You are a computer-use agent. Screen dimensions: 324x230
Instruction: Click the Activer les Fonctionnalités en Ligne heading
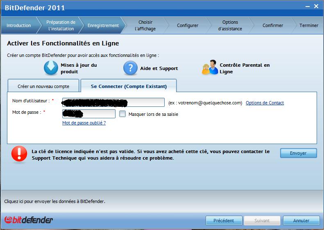tap(63, 43)
